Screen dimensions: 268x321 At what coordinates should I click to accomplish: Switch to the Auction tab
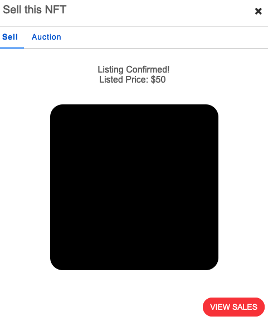point(46,37)
